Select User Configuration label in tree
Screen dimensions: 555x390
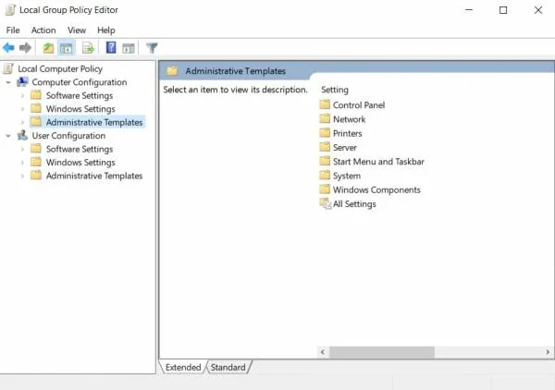tap(68, 136)
